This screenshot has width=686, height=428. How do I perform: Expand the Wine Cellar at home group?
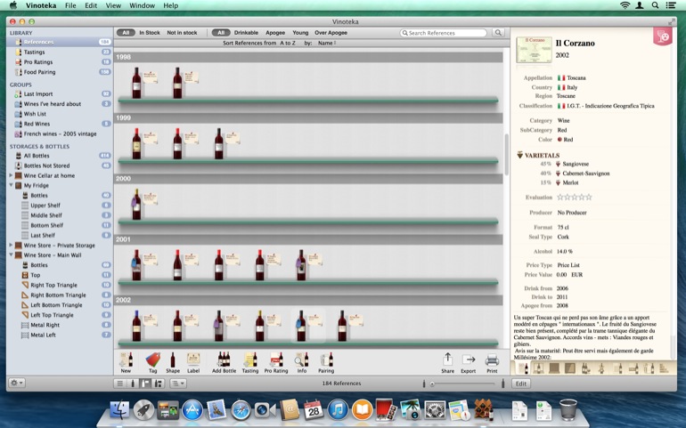(x=11, y=175)
